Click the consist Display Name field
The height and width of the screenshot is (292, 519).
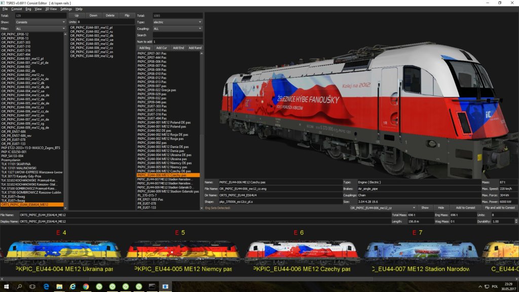(205, 222)
